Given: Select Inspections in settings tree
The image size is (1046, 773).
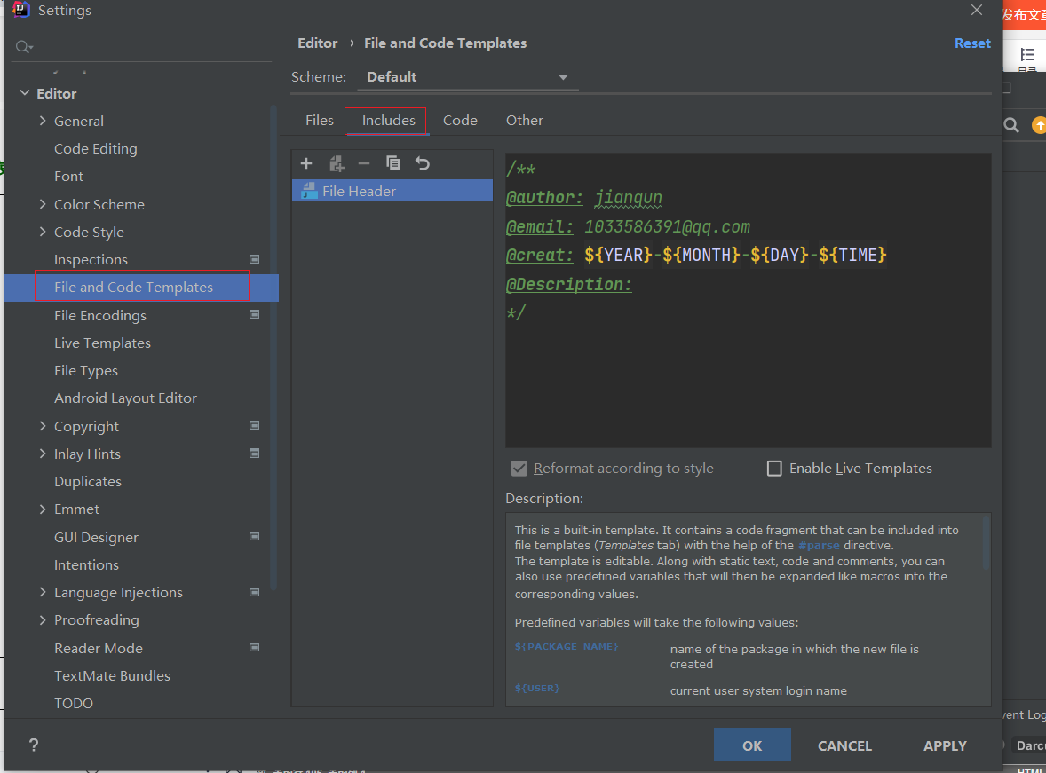Looking at the screenshot, I should point(91,259).
